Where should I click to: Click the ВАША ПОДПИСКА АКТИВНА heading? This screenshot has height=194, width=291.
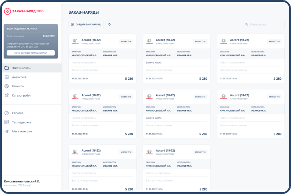click(x=22, y=29)
